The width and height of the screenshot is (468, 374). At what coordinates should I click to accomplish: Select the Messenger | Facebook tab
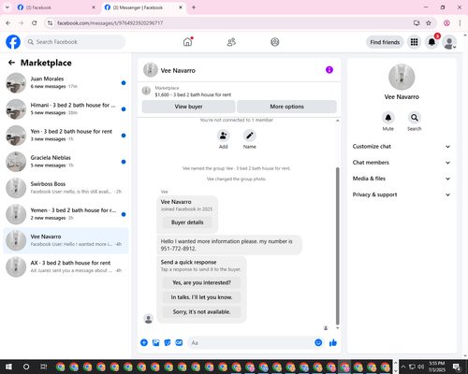coord(143,7)
